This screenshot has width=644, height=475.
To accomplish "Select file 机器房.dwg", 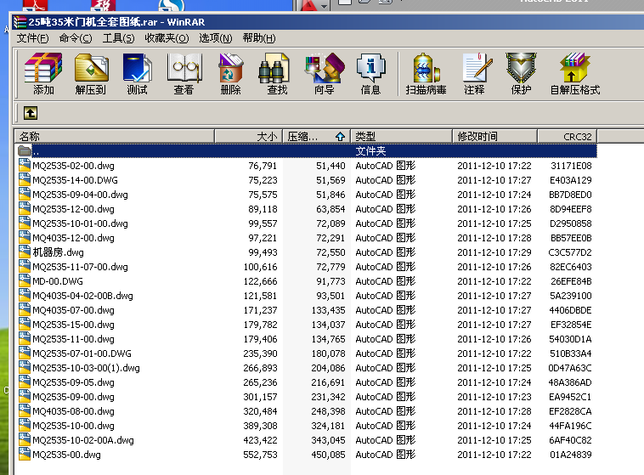I will [308, 252].
